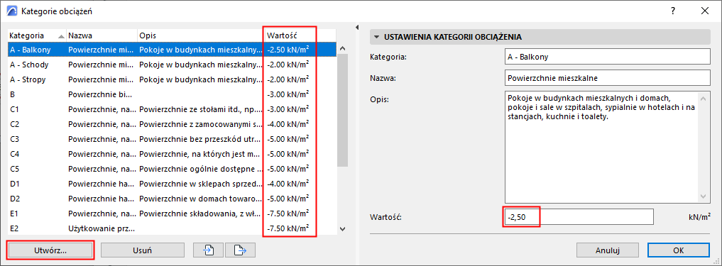Image resolution: width=722 pixels, height=266 pixels.
Task: Sort list by Wartość column header
Action: coord(301,35)
